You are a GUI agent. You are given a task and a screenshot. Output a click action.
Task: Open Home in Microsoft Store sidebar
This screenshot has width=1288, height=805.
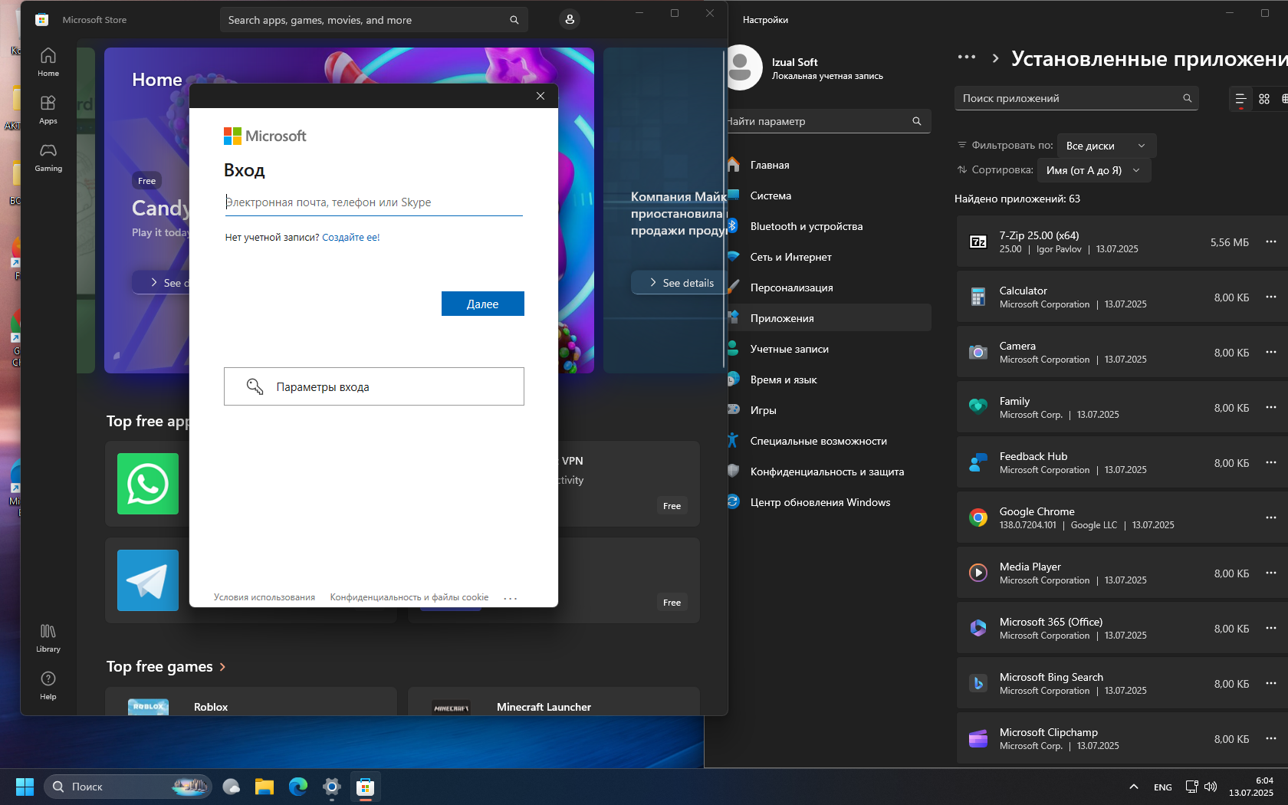[48, 62]
